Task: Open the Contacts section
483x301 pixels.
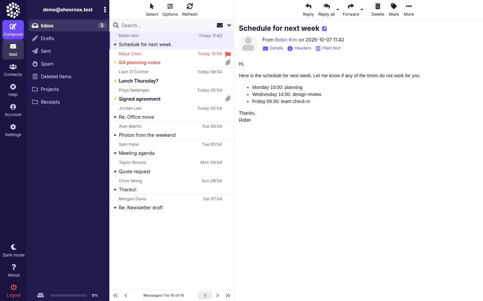Action: pos(13,70)
